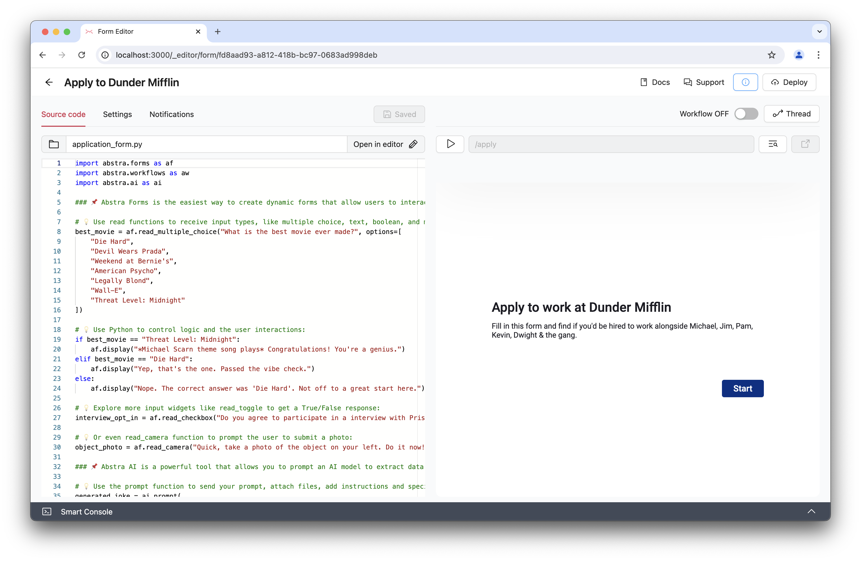Click the open in new tab icon
The image size is (861, 561).
[805, 144]
